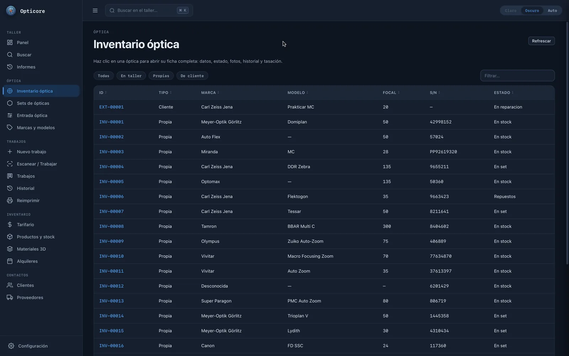Click the Escanear / Trabajar scan icon
The height and width of the screenshot is (356, 569).
10,164
